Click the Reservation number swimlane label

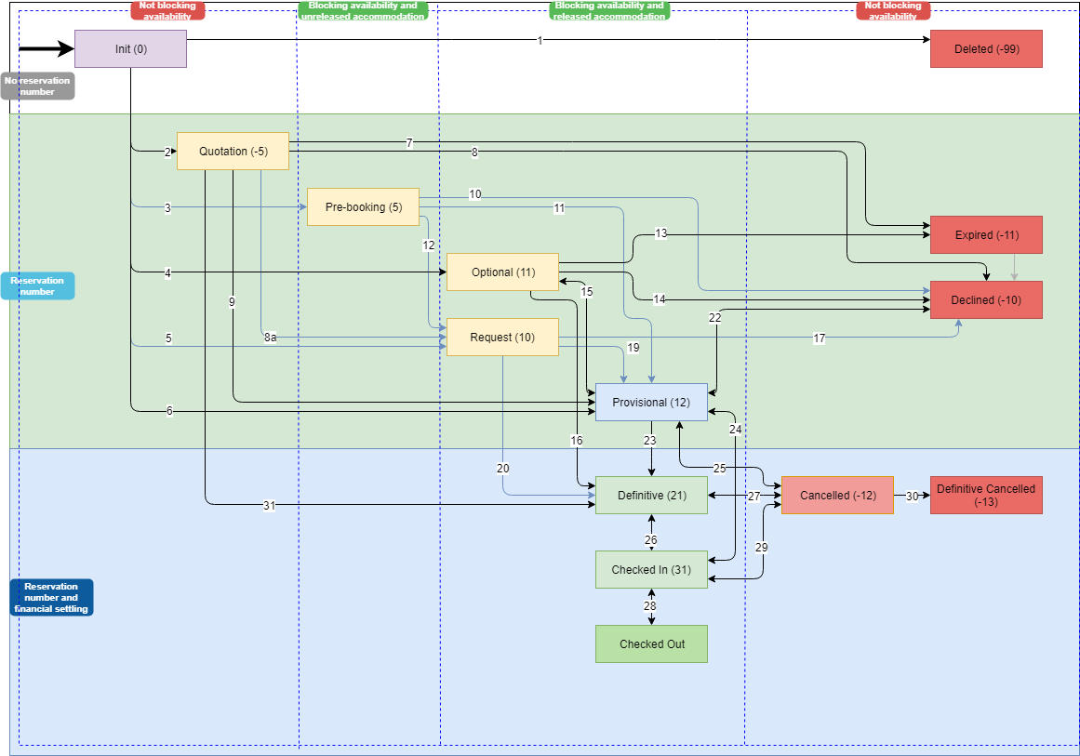[x=37, y=285]
